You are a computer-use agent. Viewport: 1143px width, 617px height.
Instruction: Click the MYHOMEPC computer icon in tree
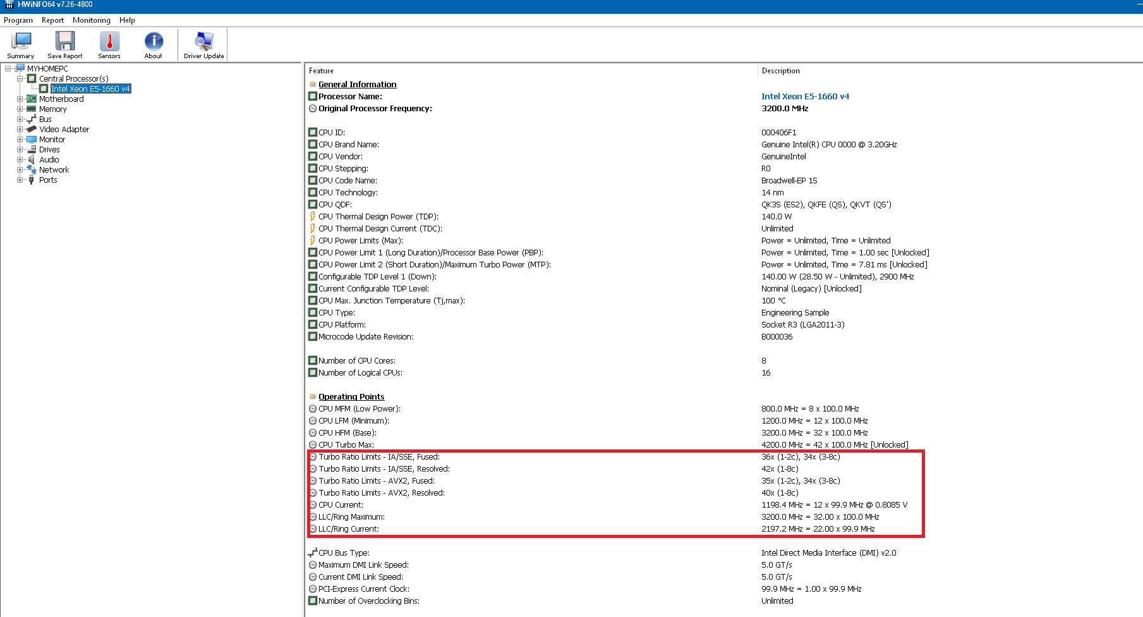(20, 68)
